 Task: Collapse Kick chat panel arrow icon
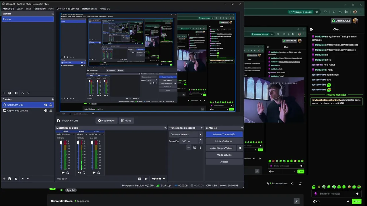[311, 29]
